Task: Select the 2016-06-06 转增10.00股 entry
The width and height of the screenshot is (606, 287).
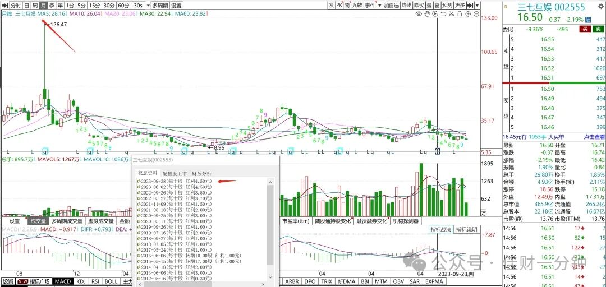Action: pyautogui.click(x=189, y=256)
